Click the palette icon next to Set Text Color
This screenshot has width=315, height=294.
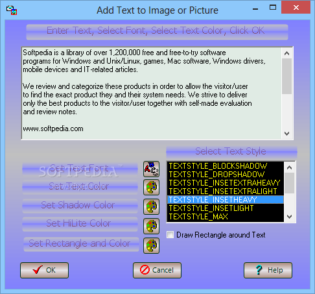[151, 188]
